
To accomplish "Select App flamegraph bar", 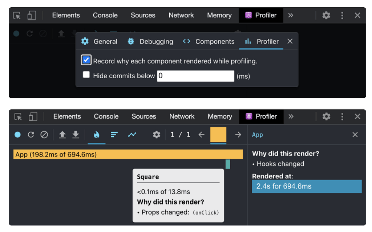I will pyautogui.click(x=128, y=154).
